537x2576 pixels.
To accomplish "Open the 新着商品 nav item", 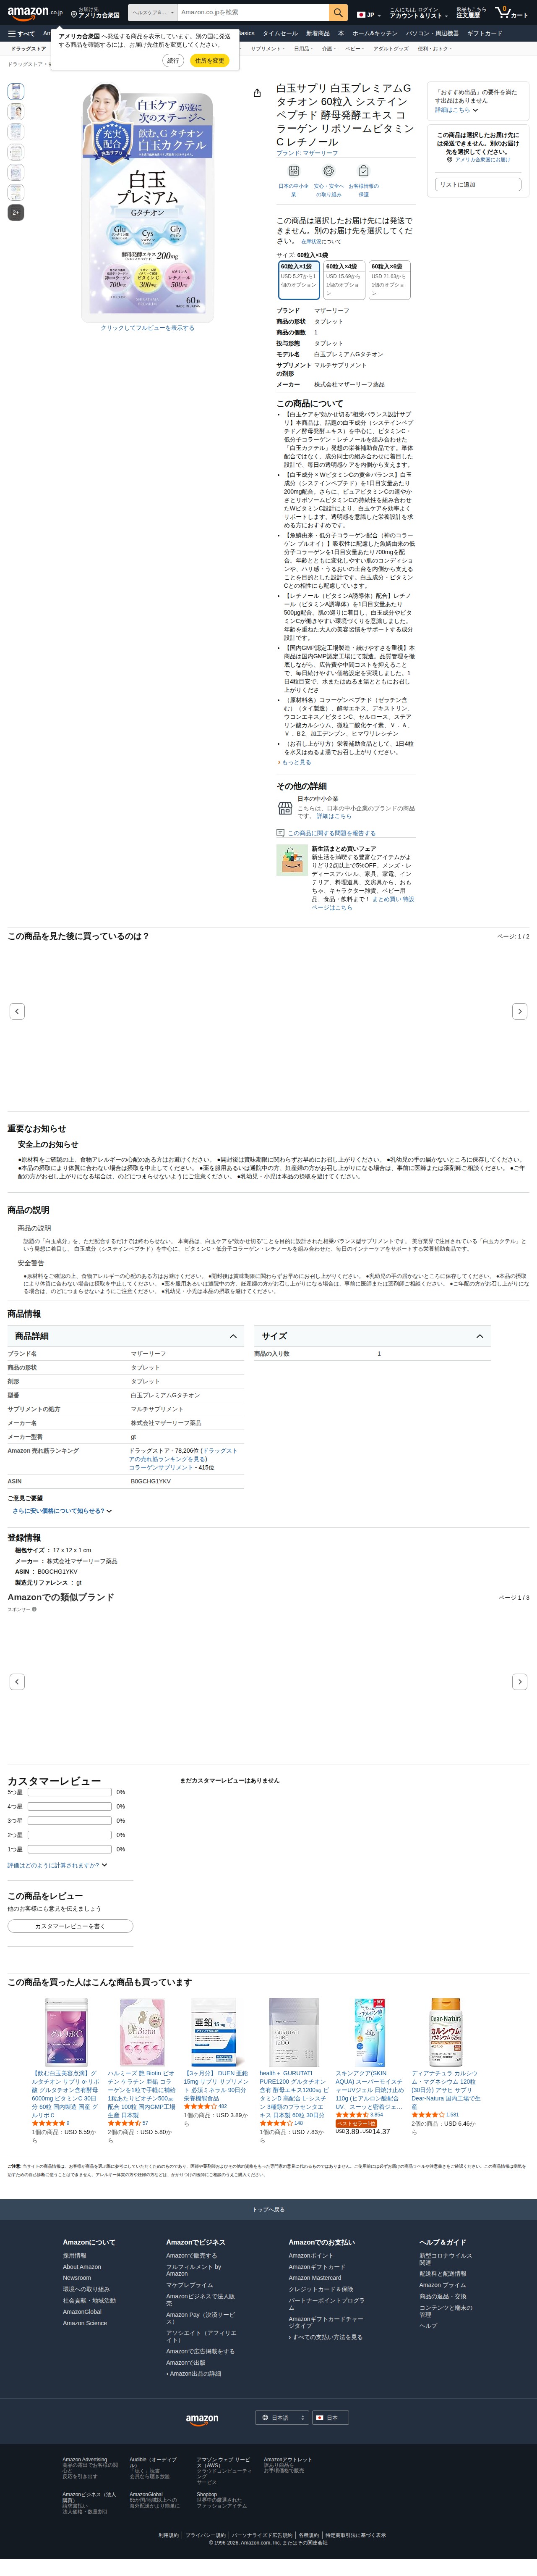I will click(x=318, y=33).
